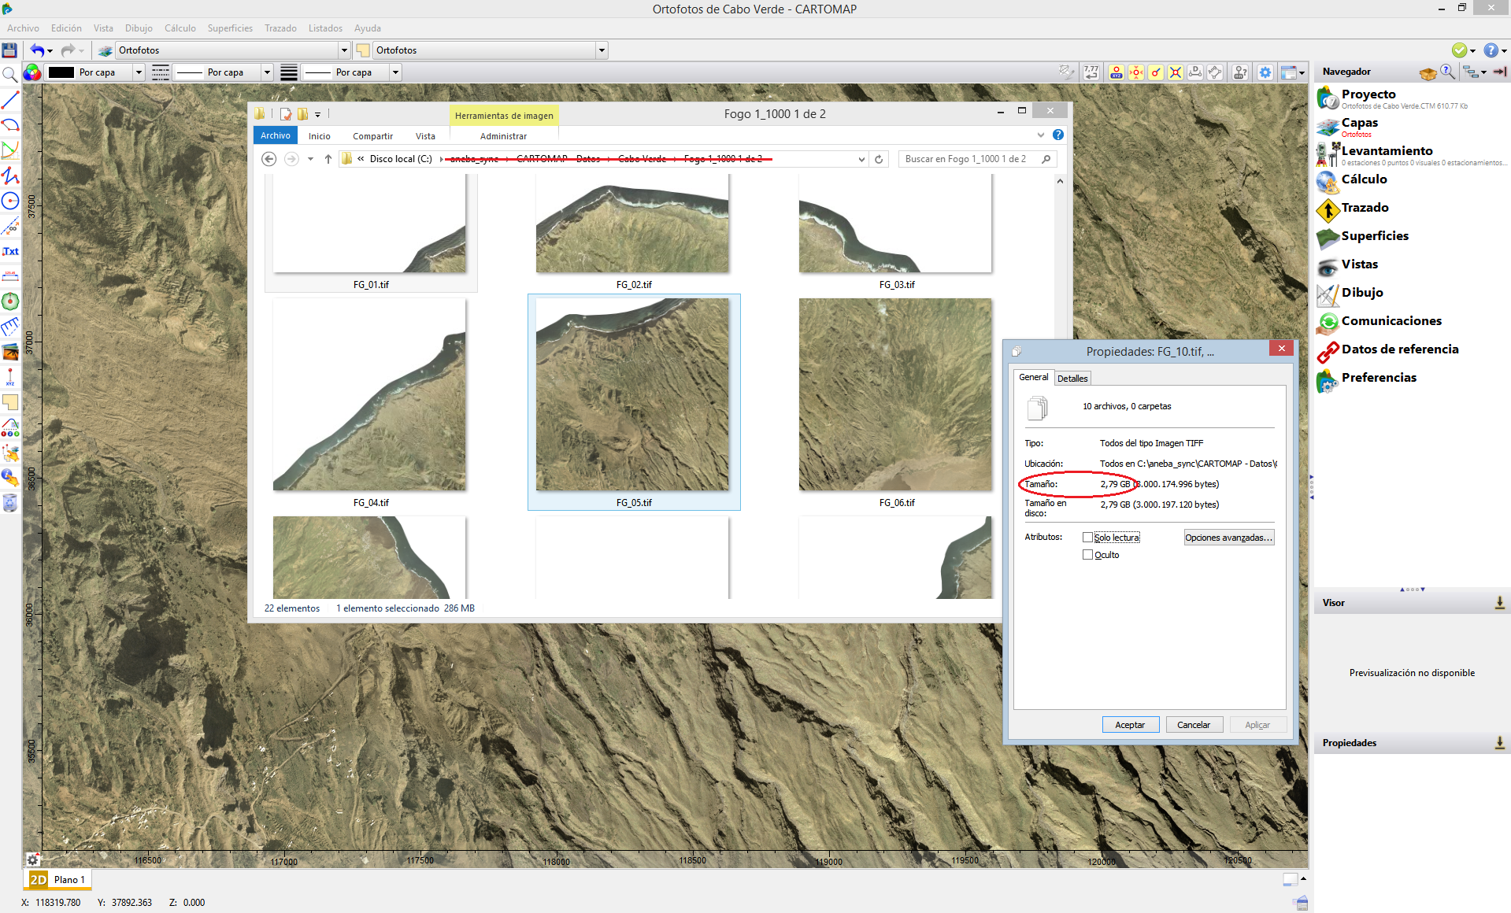1511x913 pixels.
Task: Select the line drawing tool
Action: coord(10,100)
